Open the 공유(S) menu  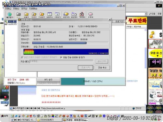tap(24, 8)
